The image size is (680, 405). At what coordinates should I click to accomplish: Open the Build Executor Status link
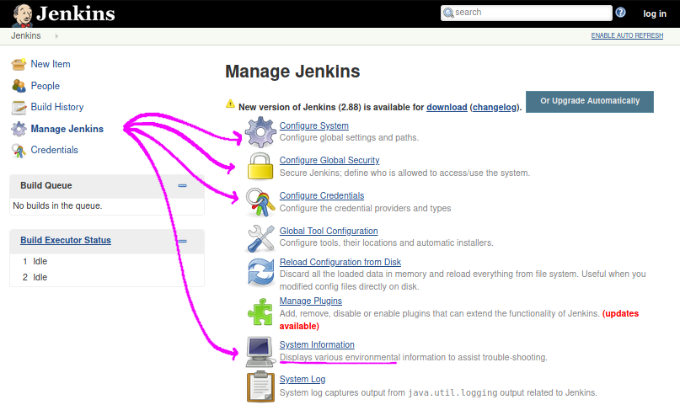point(66,240)
